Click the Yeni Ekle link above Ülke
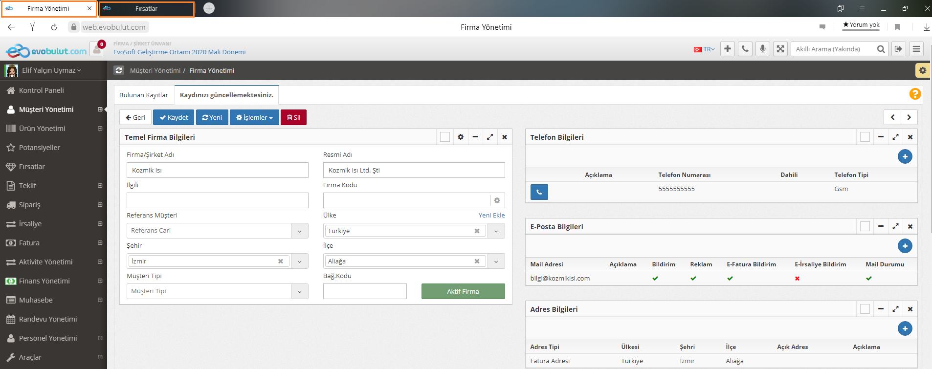Screen dimensions: 932x369 tap(491, 215)
